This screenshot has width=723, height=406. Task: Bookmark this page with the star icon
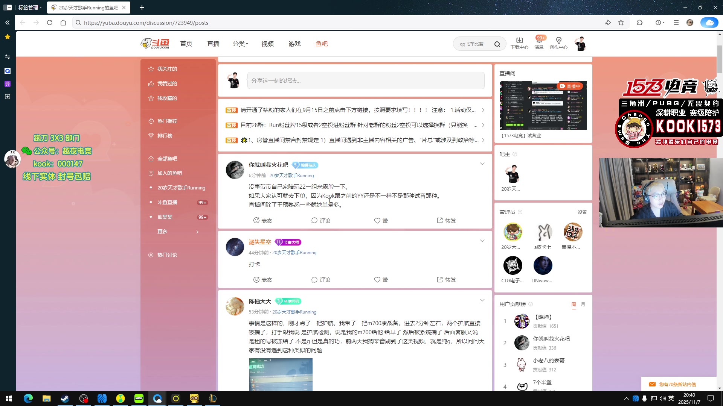(621, 23)
